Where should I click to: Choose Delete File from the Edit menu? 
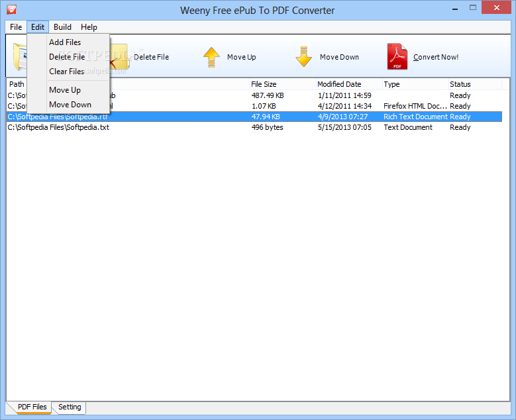(x=67, y=56)
